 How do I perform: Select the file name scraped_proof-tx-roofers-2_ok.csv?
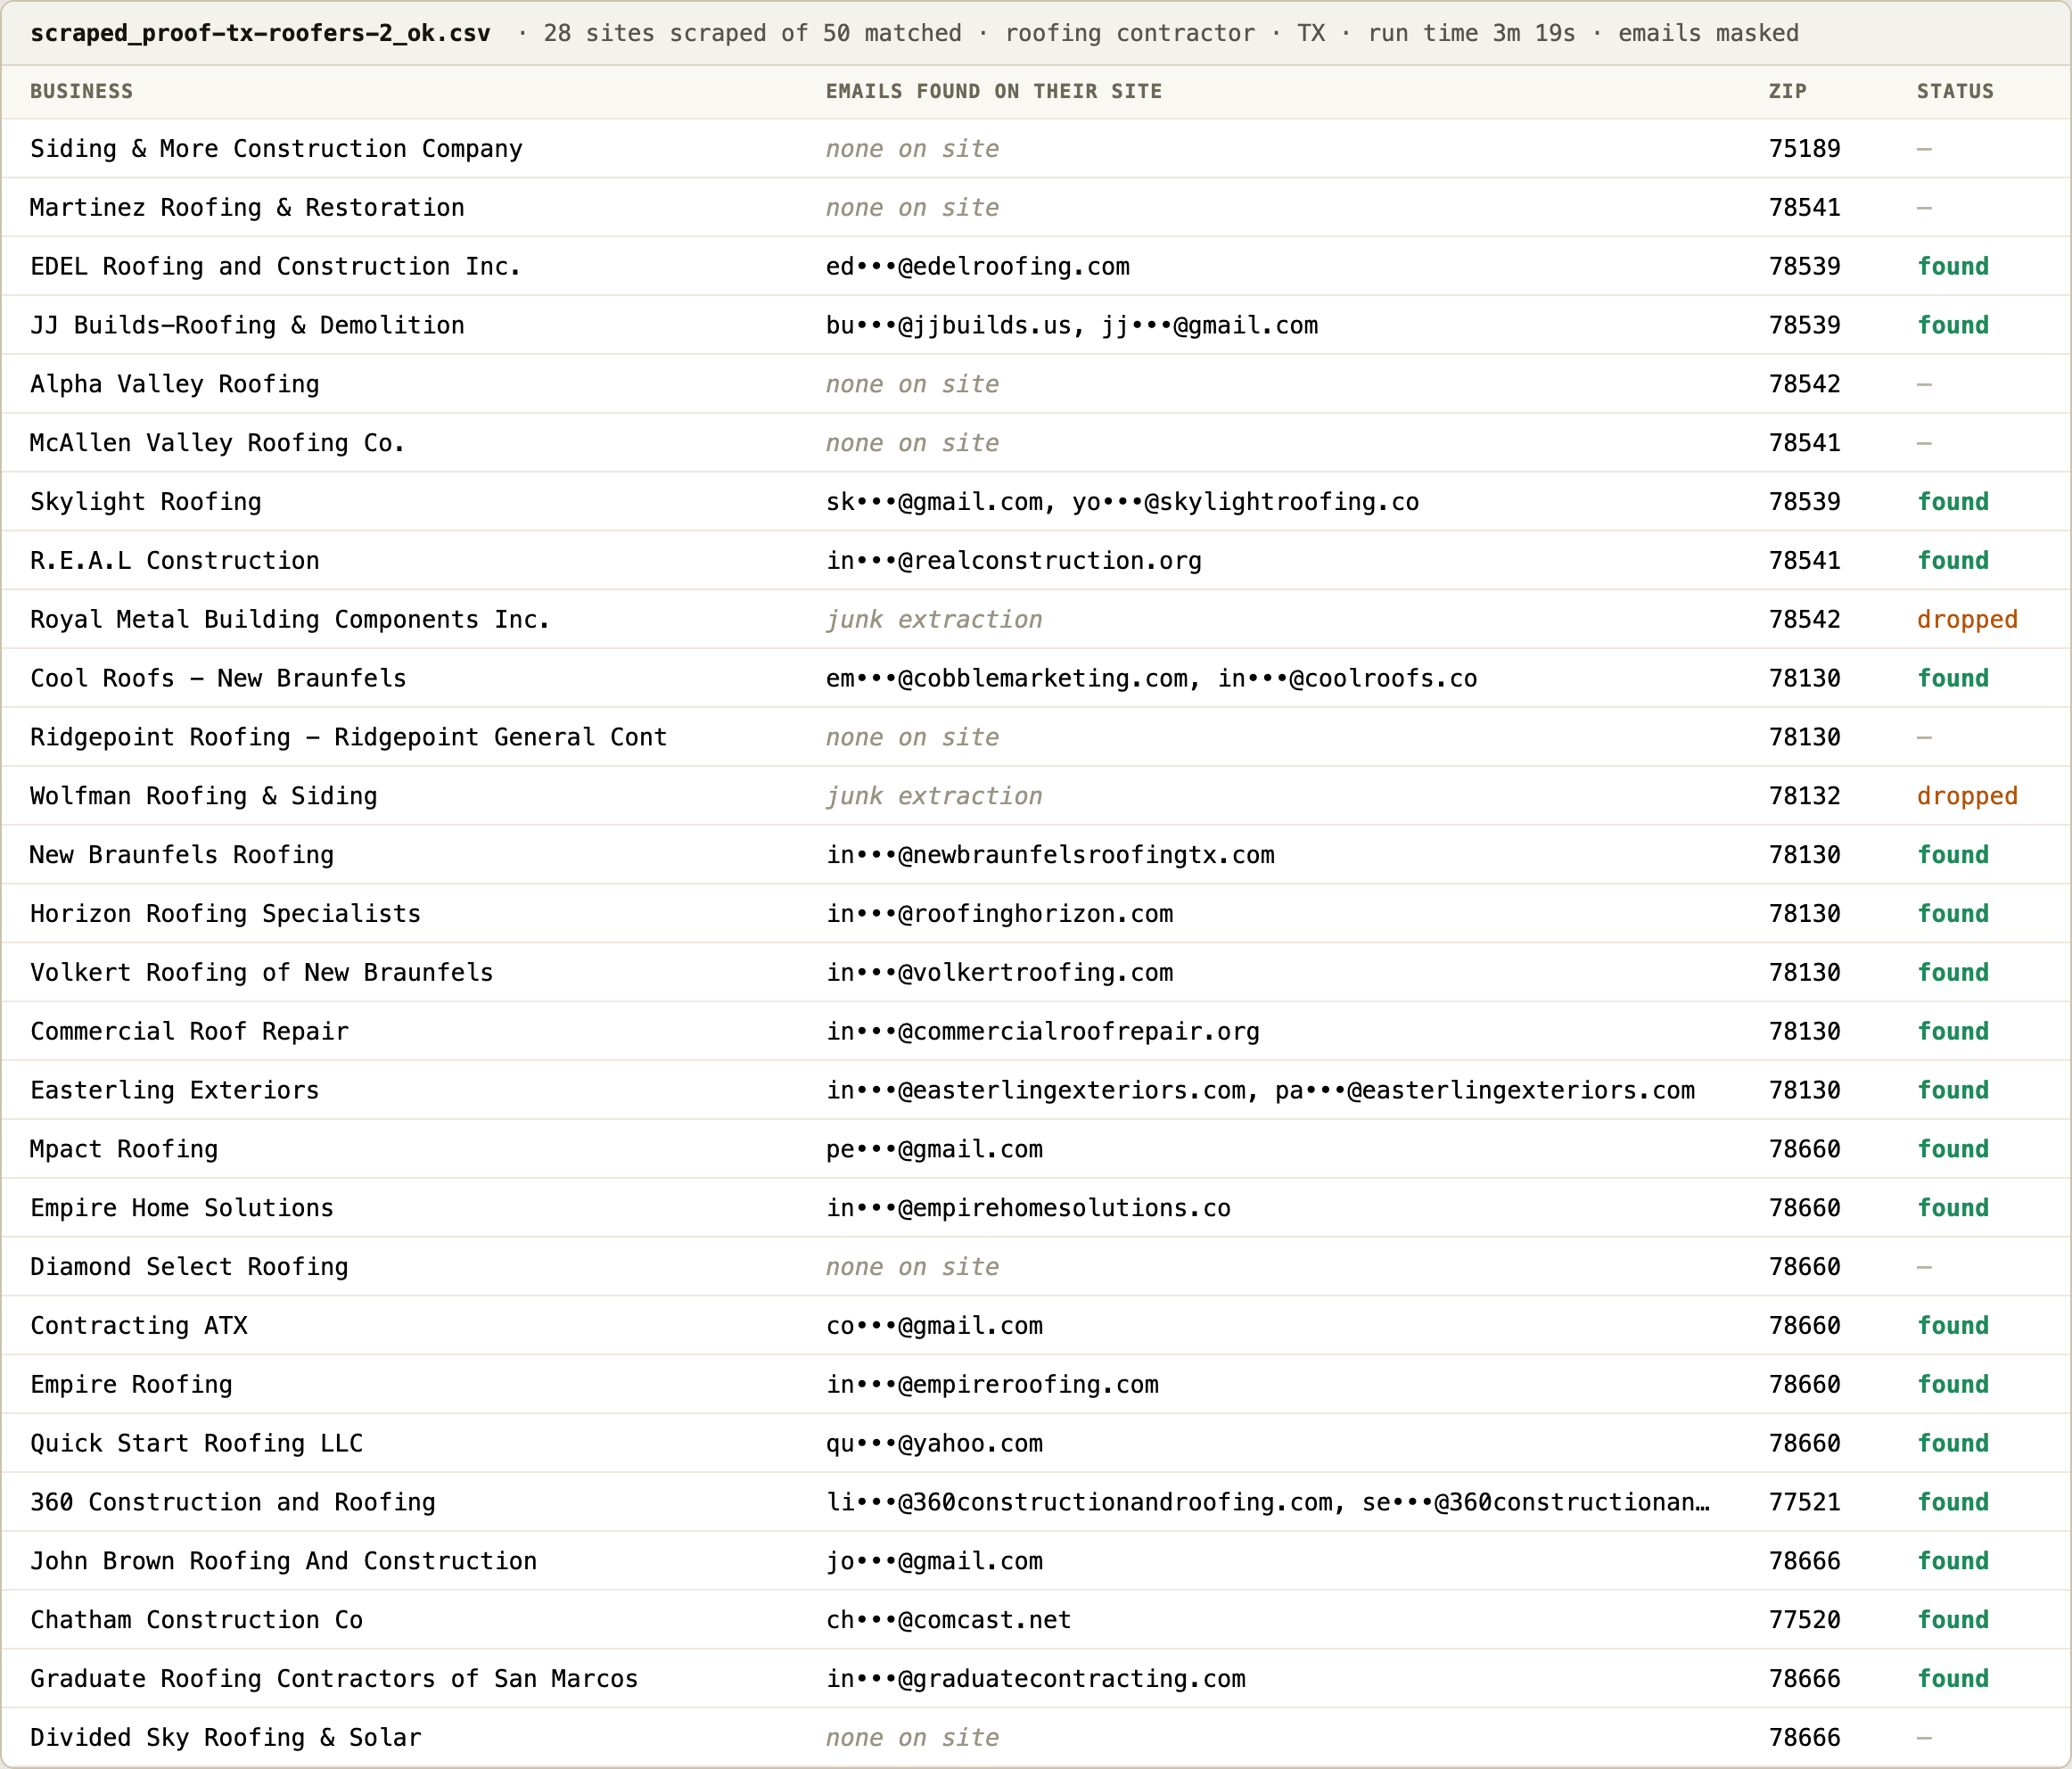click(x=260, y=33)
